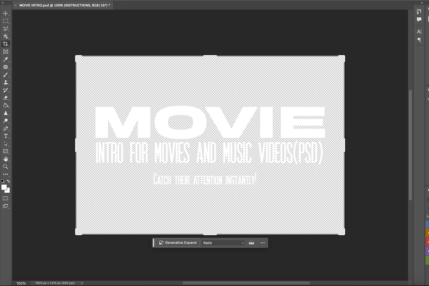Image resolution: width=429 pixels, height=286 pixels.
Task: Click the foreground color swatch
Action: pos(4,187)
